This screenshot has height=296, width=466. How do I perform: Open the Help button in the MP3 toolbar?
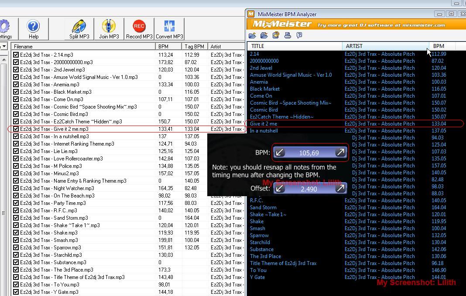click(33, 29)
